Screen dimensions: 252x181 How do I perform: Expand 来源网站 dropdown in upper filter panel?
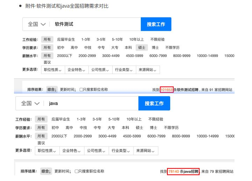point(148,70)
